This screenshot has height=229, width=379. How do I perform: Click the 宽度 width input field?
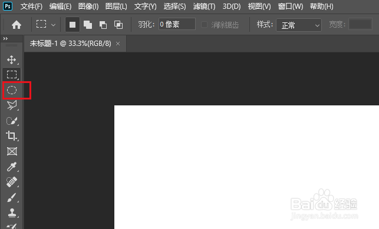(360, 24)
